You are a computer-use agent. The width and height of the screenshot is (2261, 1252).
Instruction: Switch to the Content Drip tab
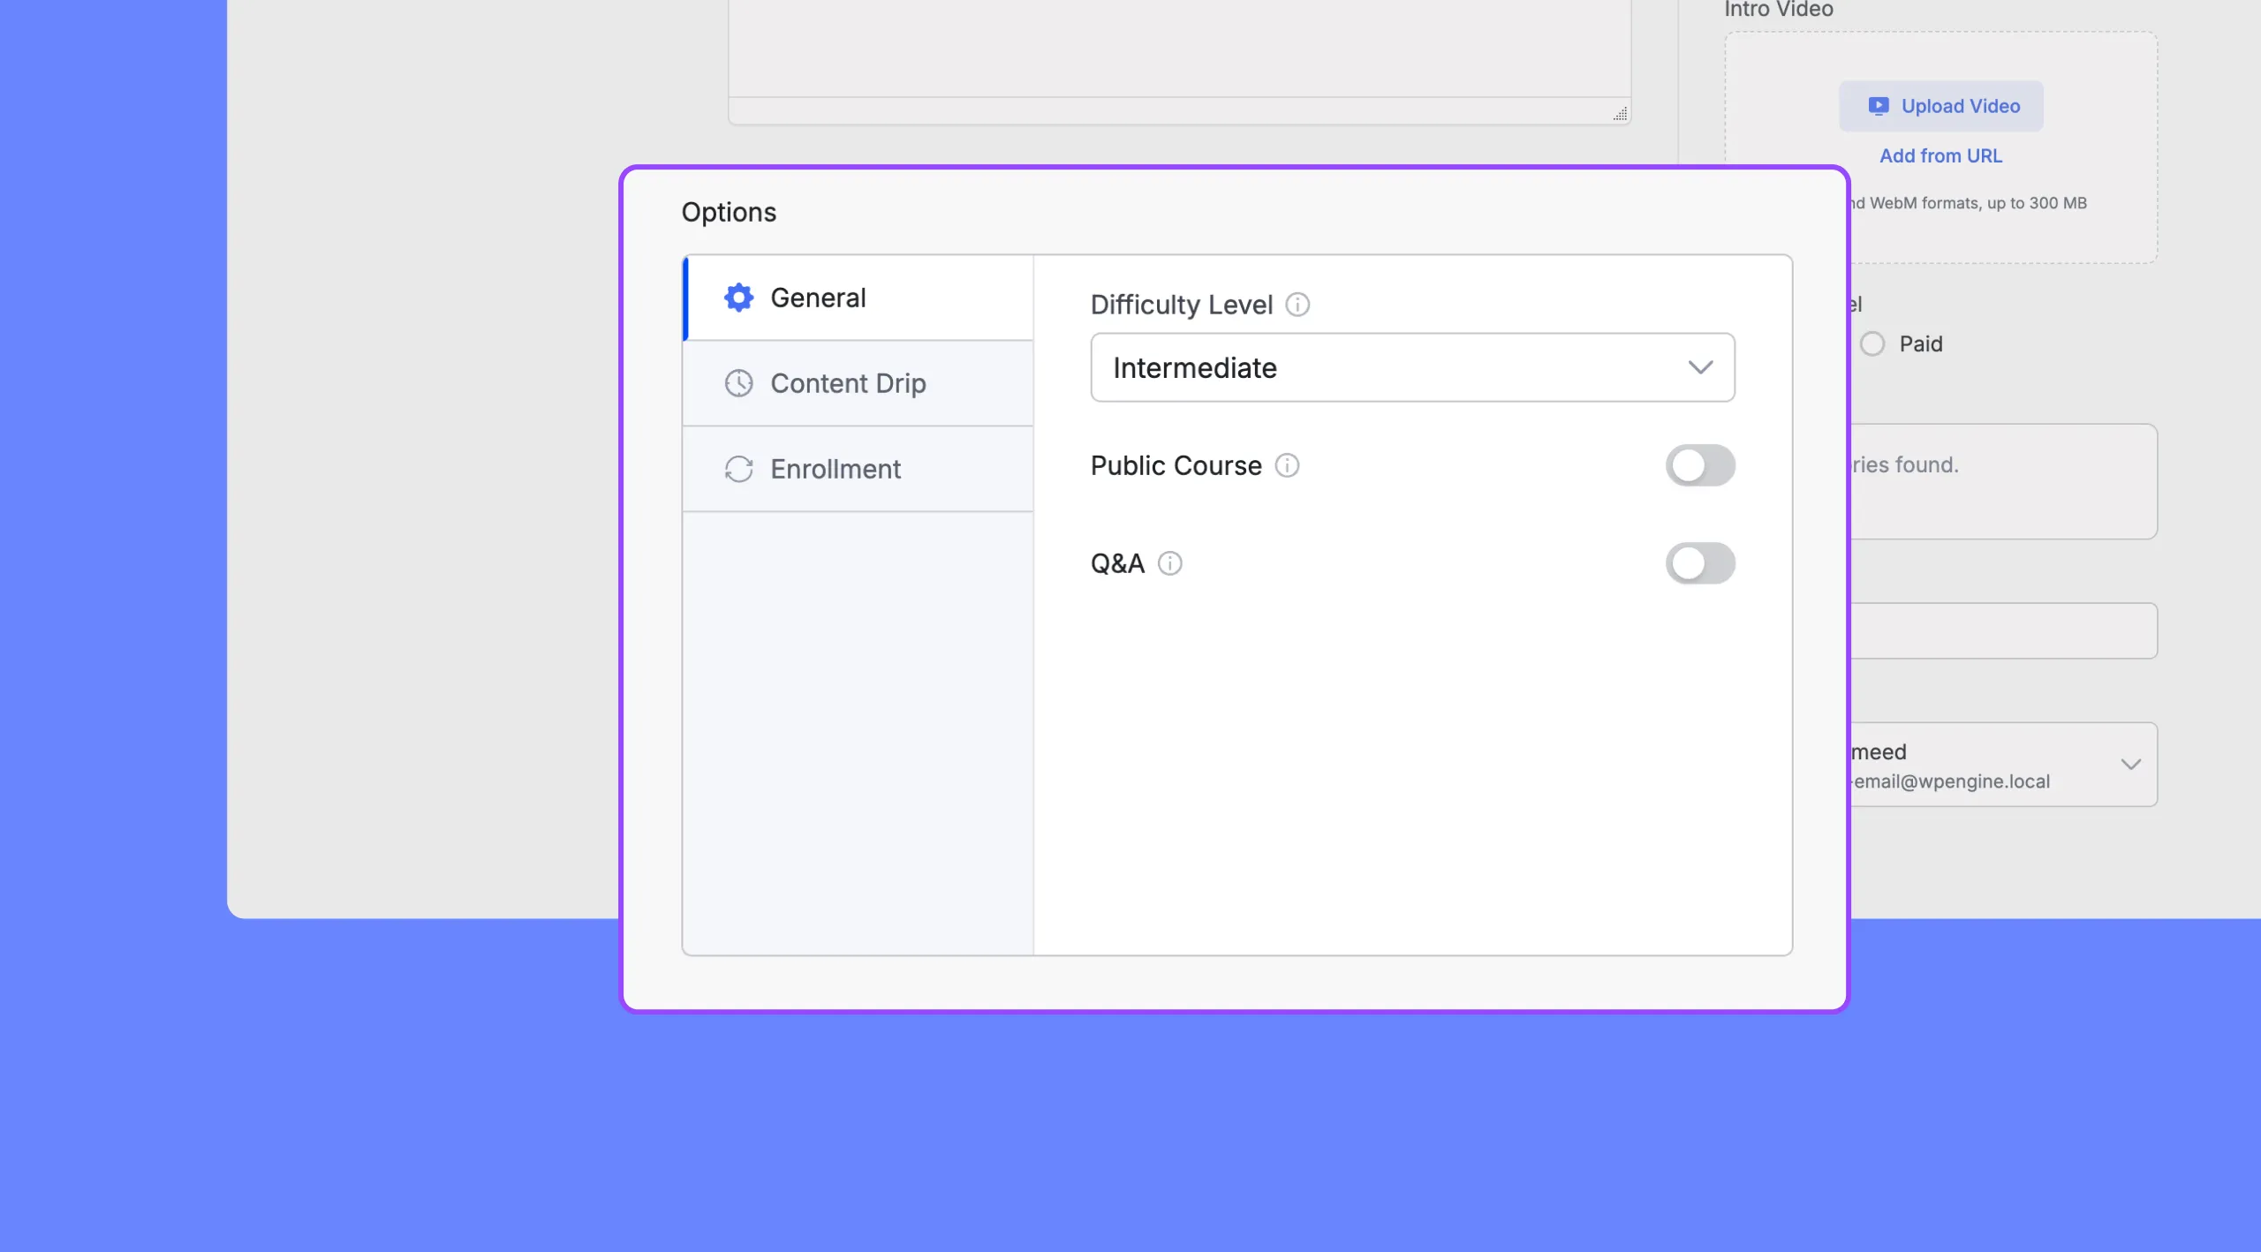point(858,383)
